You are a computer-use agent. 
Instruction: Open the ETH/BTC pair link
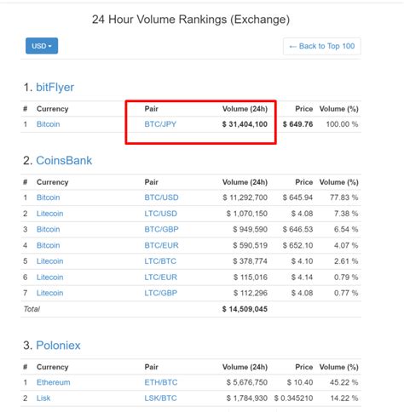coord(161,382)
